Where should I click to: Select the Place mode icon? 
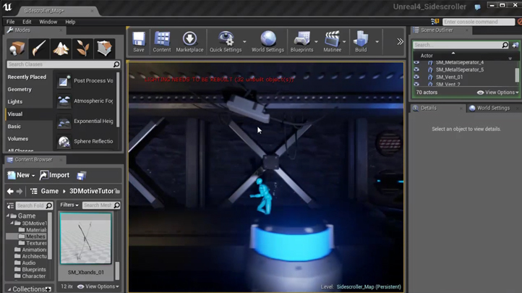point(17,48)
